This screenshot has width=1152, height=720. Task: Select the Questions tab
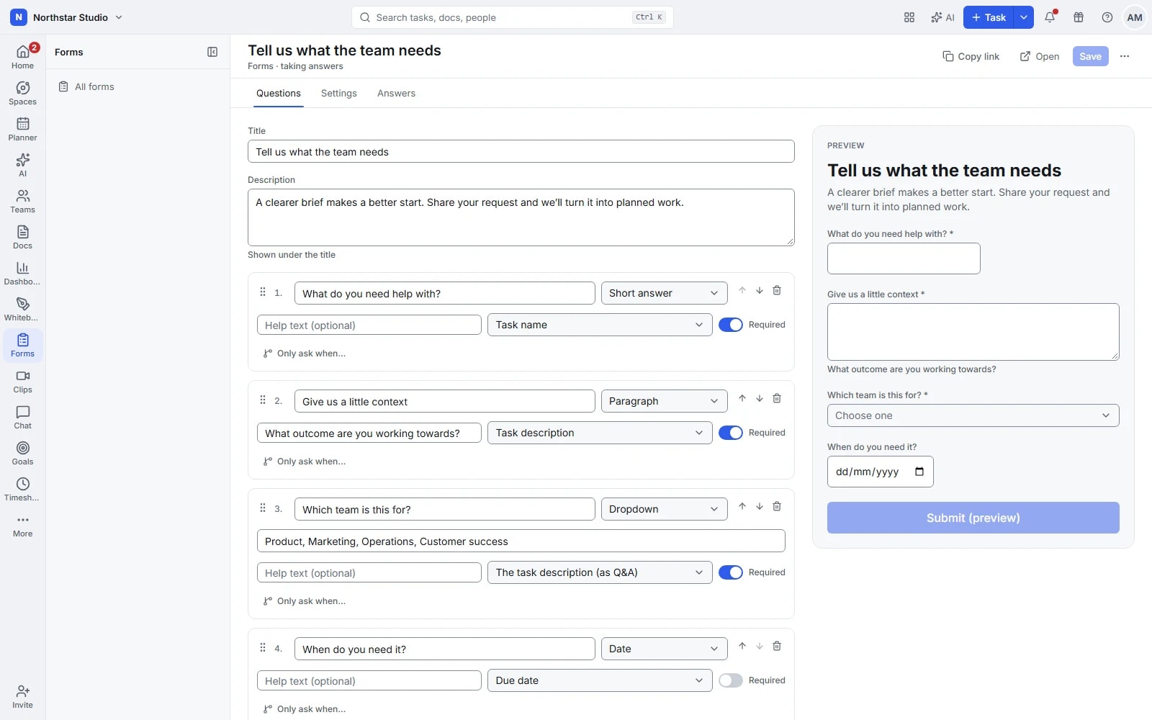coord(279,93)
